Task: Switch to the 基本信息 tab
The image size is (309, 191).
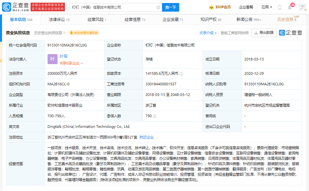Action: pos(21,20)
